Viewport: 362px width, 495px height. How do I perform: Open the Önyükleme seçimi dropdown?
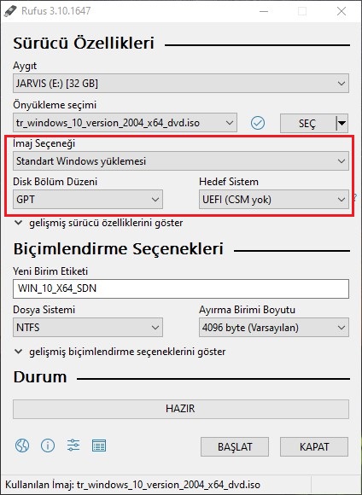125,123
